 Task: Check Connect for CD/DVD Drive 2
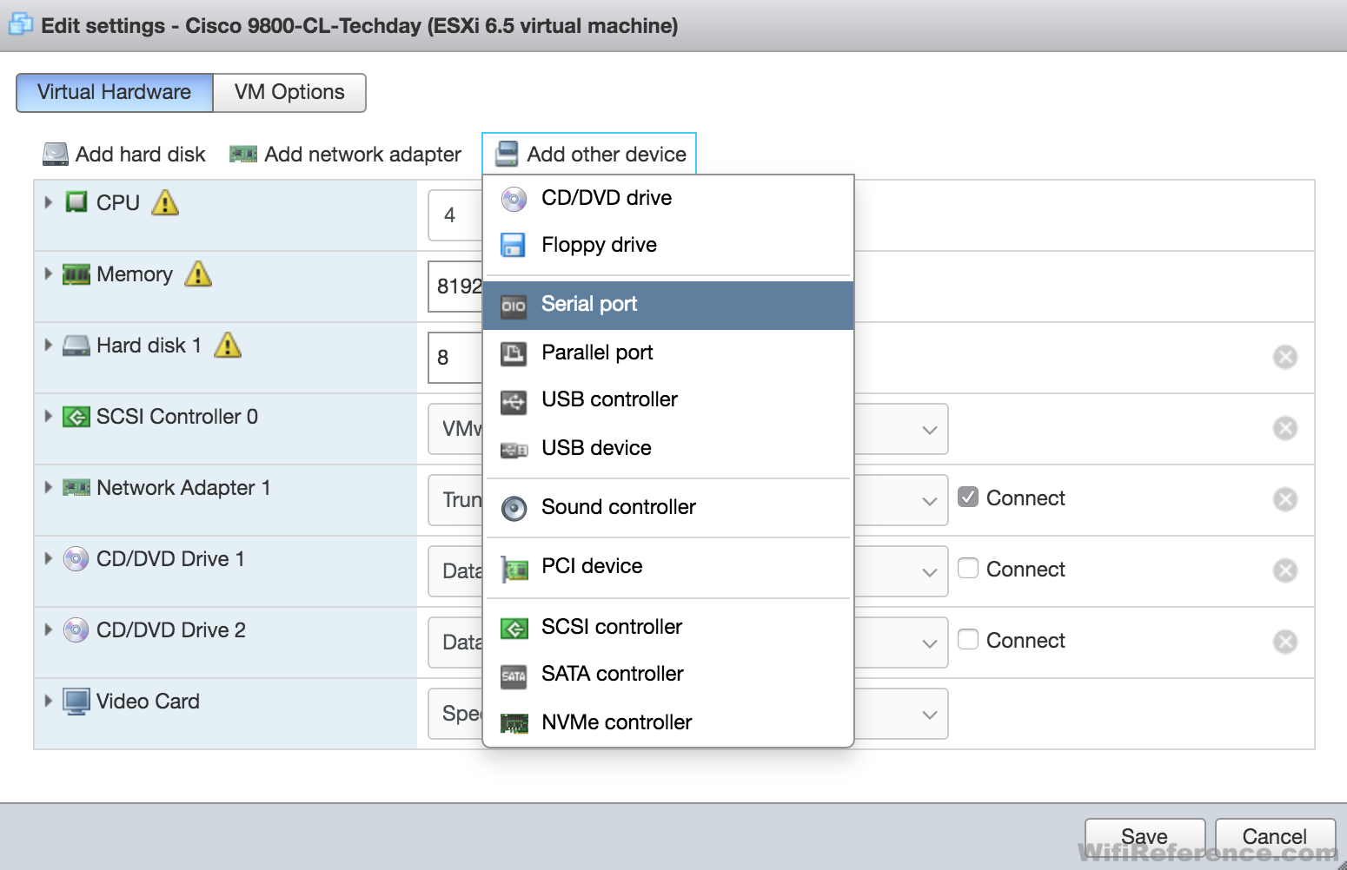(968, 639)
